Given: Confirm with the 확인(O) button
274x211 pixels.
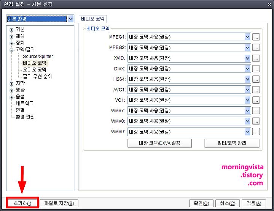Looking at the screenshot, I should click(201, 203).
